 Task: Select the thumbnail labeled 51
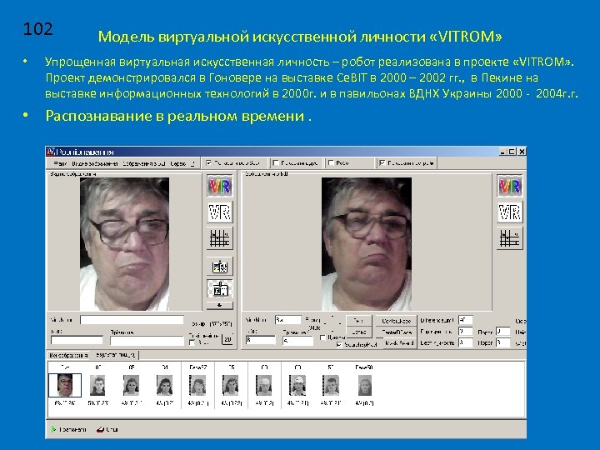[x=331, y=385]
